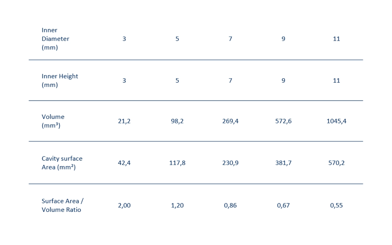Select the volume value 269,4
The height and width of the screenshot is (245, 392).
click(x=230, y=121)
